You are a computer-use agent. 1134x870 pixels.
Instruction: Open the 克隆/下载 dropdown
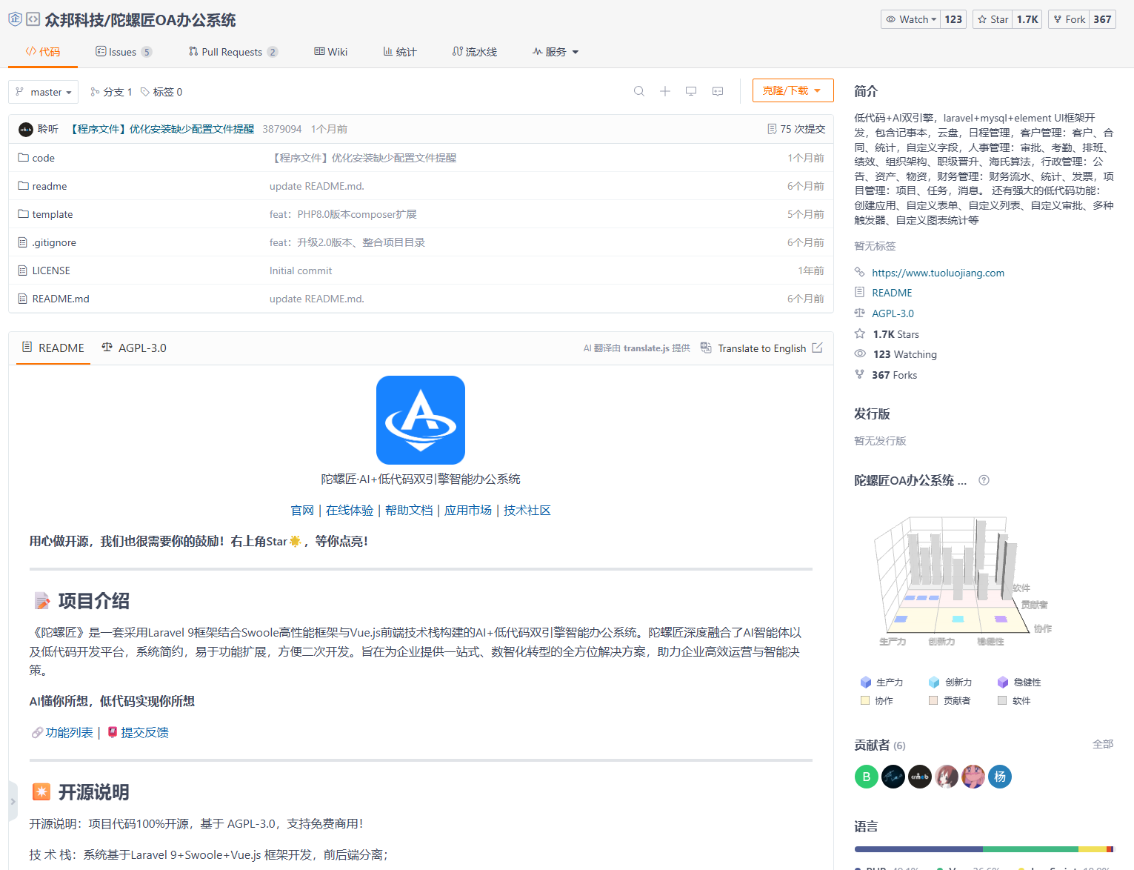793,90
